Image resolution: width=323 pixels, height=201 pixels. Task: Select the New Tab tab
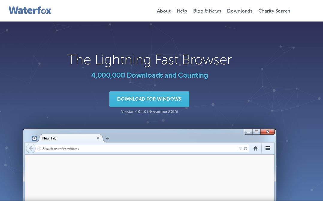[70, 138]
